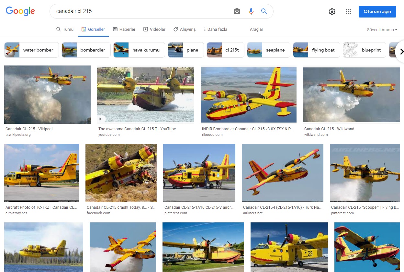Expand the Daha fazla menu

pos(215,29)
